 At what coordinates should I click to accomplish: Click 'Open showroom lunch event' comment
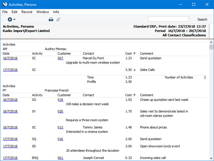160,146
